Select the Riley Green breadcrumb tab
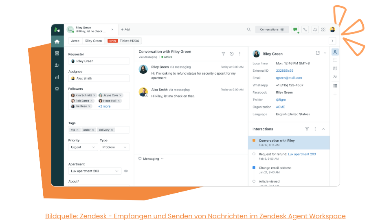The height and width of the screenshot is (220, 391). coord(94,41)
